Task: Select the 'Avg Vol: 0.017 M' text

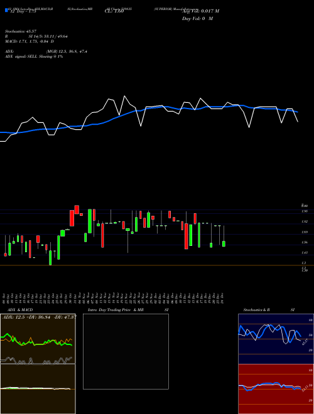Action: click(x=200, y=11)
